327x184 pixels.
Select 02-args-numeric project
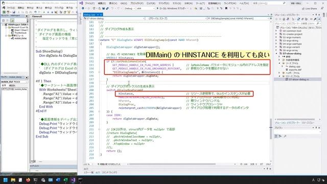click(292, 37)
